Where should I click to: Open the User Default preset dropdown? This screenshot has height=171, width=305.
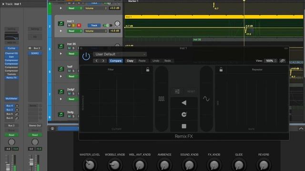(120, 54)
